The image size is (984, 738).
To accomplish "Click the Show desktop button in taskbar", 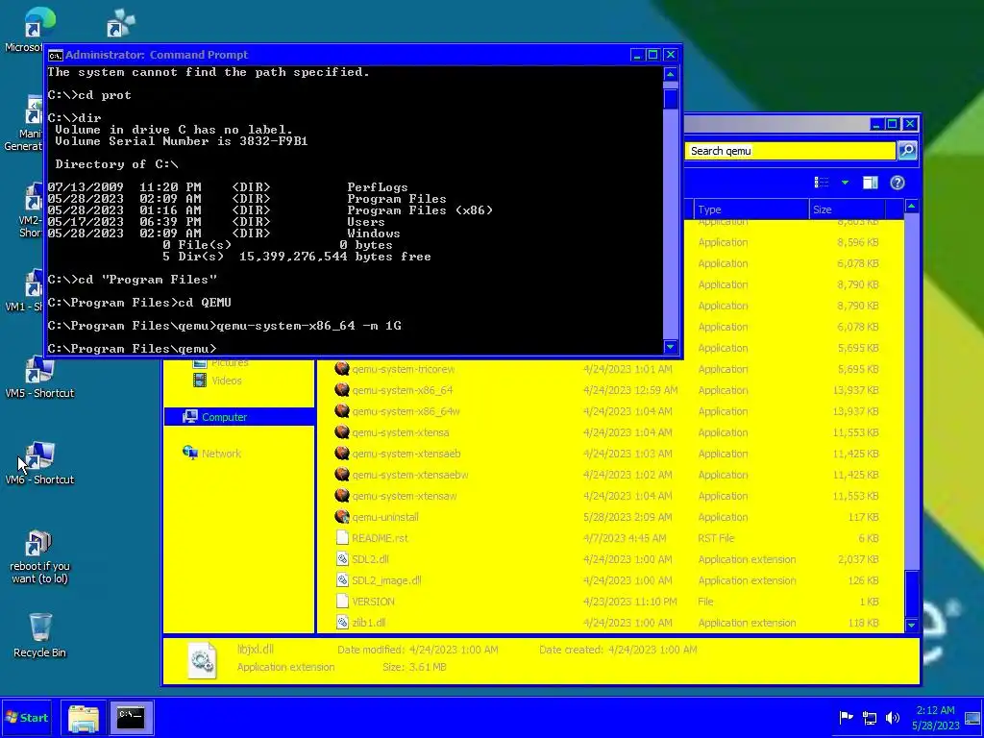I will tap(972, 718).
